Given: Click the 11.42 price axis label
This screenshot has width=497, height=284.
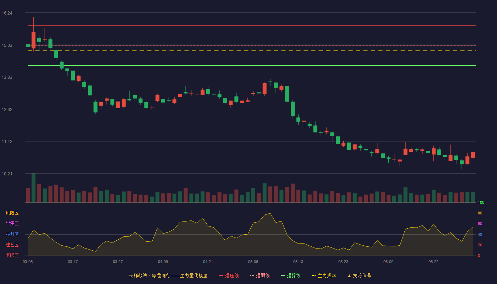Looking at the screenshot, I should click(x=7, y=142).
